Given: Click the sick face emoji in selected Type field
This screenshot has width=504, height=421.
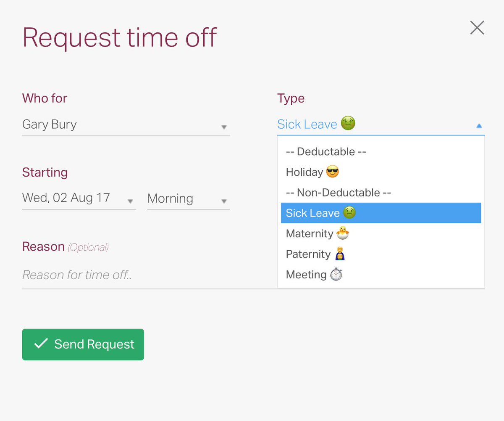Looking at the screenshot, I should (348, 124).
